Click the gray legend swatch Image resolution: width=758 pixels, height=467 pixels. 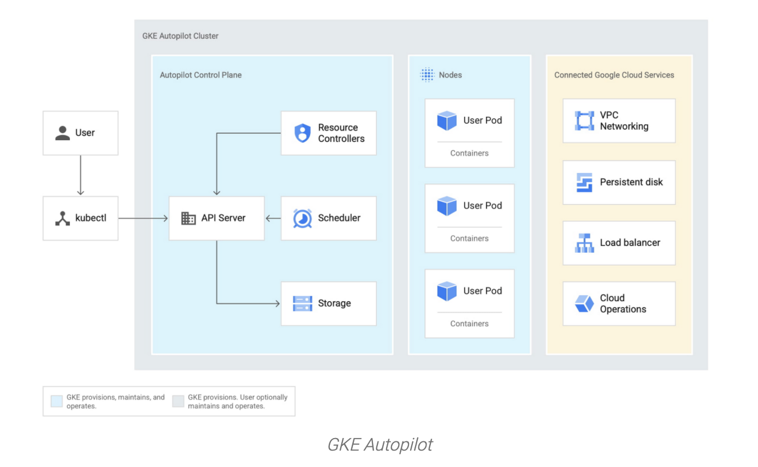[x=178, y=402]
